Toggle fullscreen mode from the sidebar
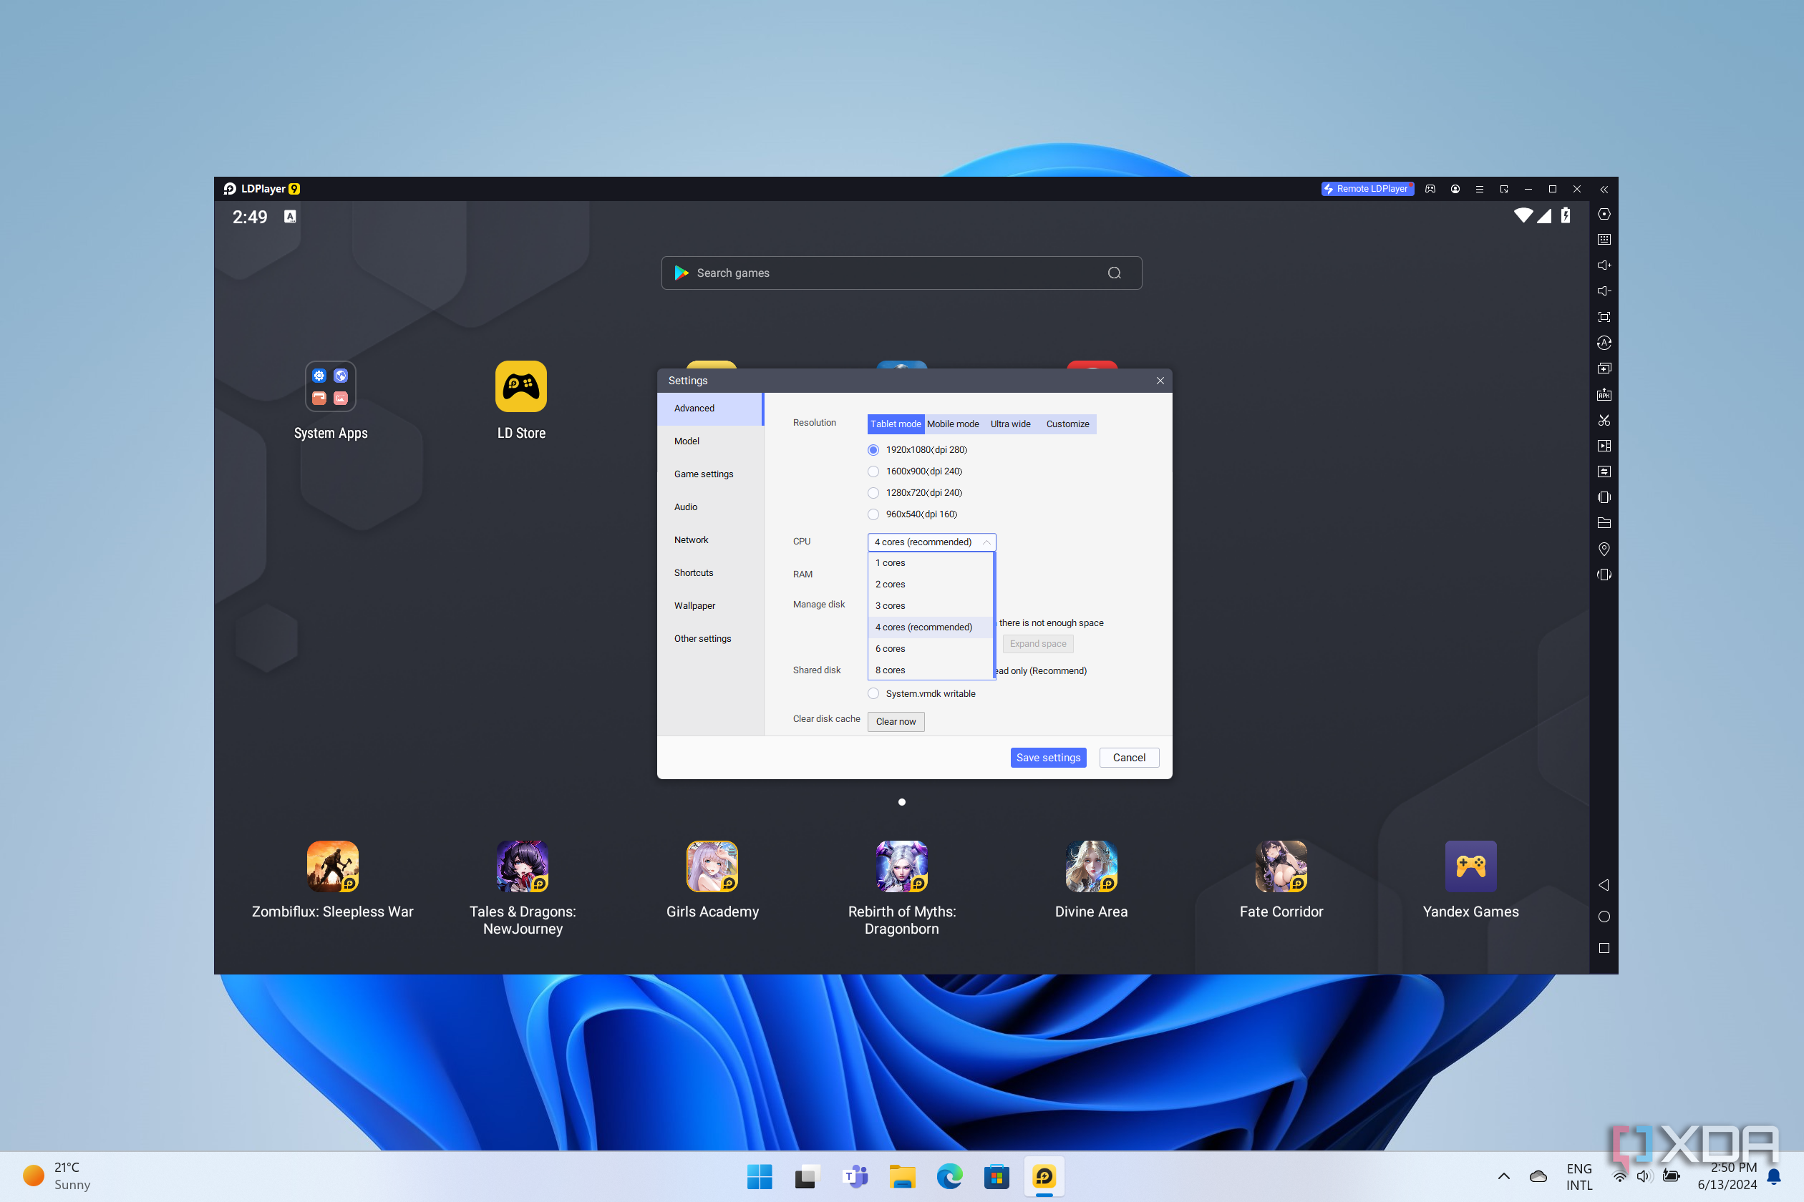This screenshot has height=1202, width=1804. (1604, 316)
